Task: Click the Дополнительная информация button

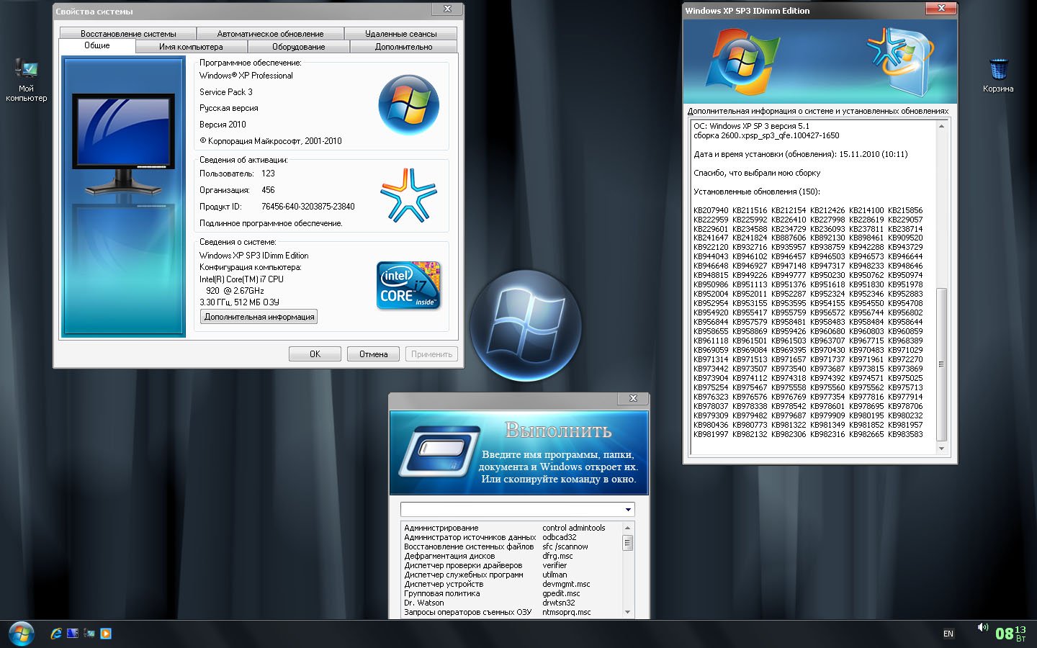Action: pyautogui.click(x=259, y=317)
